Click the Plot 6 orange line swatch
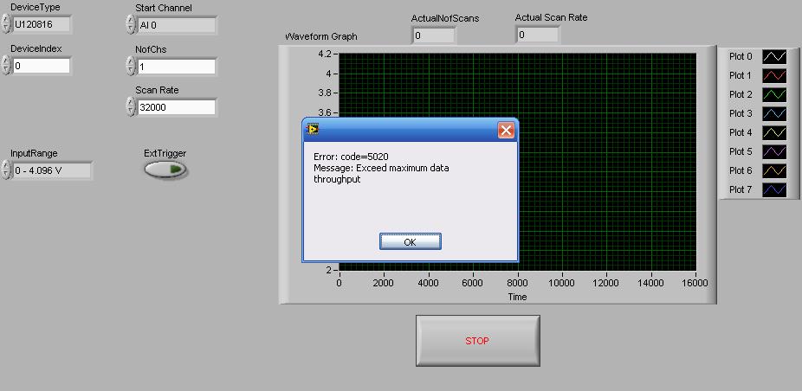The image size is (802, 391). 774,170
